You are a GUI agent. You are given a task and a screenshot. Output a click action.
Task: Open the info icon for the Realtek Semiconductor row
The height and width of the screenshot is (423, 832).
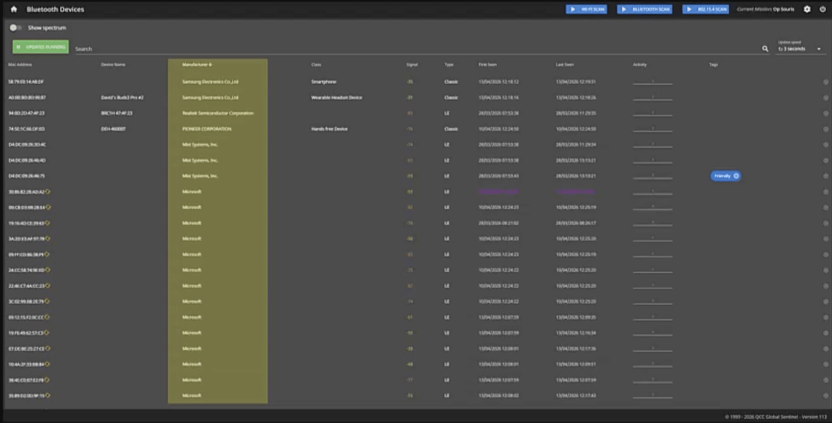point(826,114)
